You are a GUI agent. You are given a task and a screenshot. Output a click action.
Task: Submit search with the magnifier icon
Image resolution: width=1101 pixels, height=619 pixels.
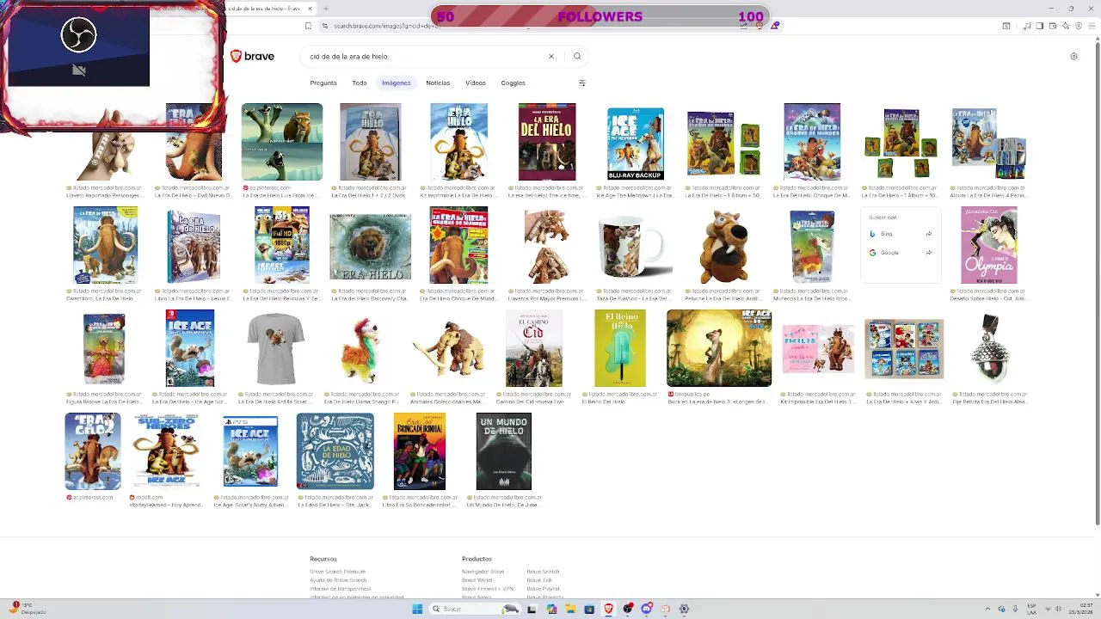(x=577, y=57)
